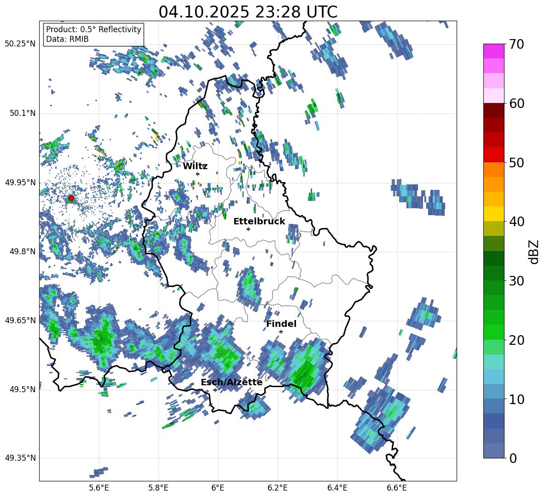Click the 0 label on colorbar
The height and width of the screenshot is (497, 545).
513,458
